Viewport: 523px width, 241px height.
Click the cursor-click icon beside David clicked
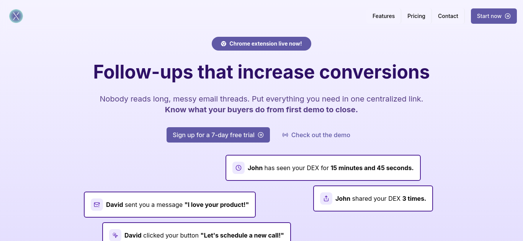click(x=115, y=235)
